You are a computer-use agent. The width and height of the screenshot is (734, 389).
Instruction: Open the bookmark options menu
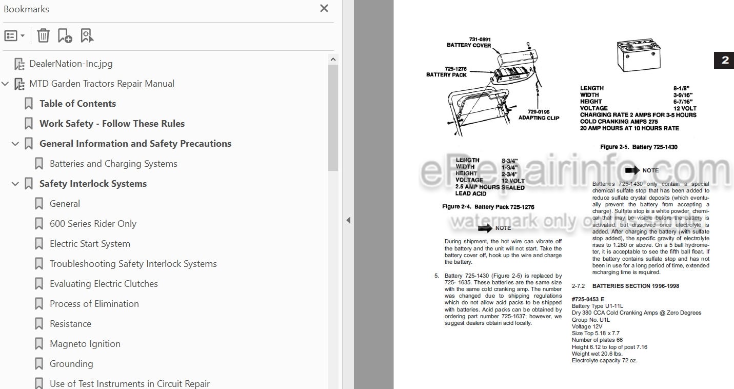pos(14,36)
